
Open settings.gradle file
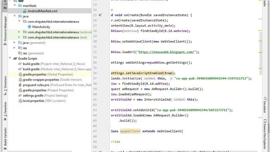point(45,95)
